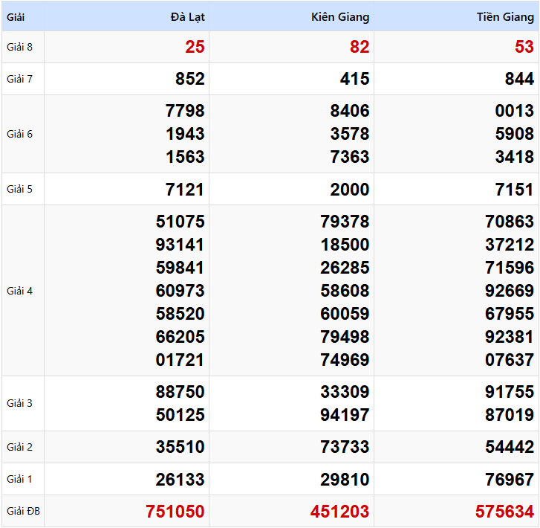This screenshot has width=540, height=528.
Task: Click number 35510 in Giải 2
Action: [180, 447]
